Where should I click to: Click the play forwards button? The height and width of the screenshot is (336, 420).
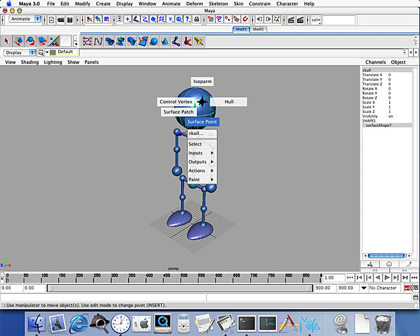click(x=387, y=278)
